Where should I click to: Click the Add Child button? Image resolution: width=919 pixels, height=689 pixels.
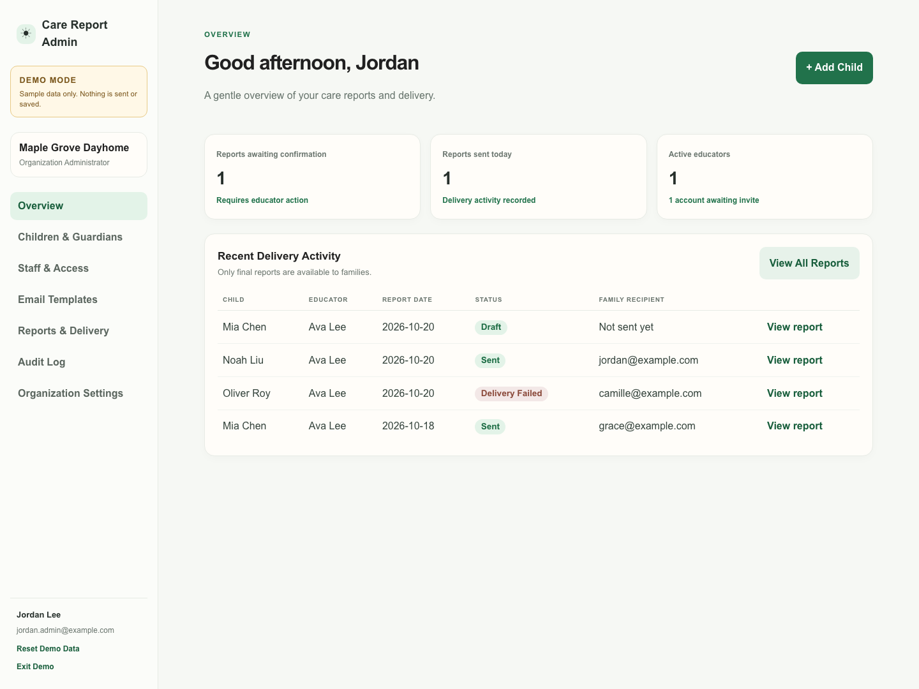(834, 68)
